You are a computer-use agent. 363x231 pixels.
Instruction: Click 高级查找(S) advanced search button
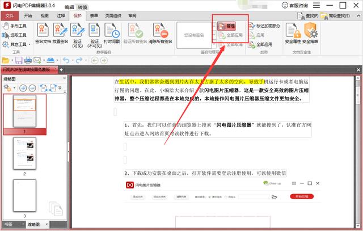coord(335,16)
